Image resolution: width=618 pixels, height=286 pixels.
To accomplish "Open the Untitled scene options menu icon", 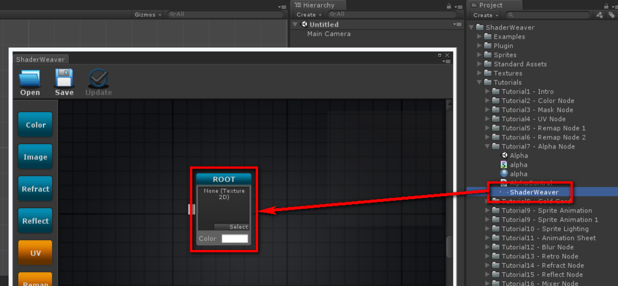I will click(457, 24).
